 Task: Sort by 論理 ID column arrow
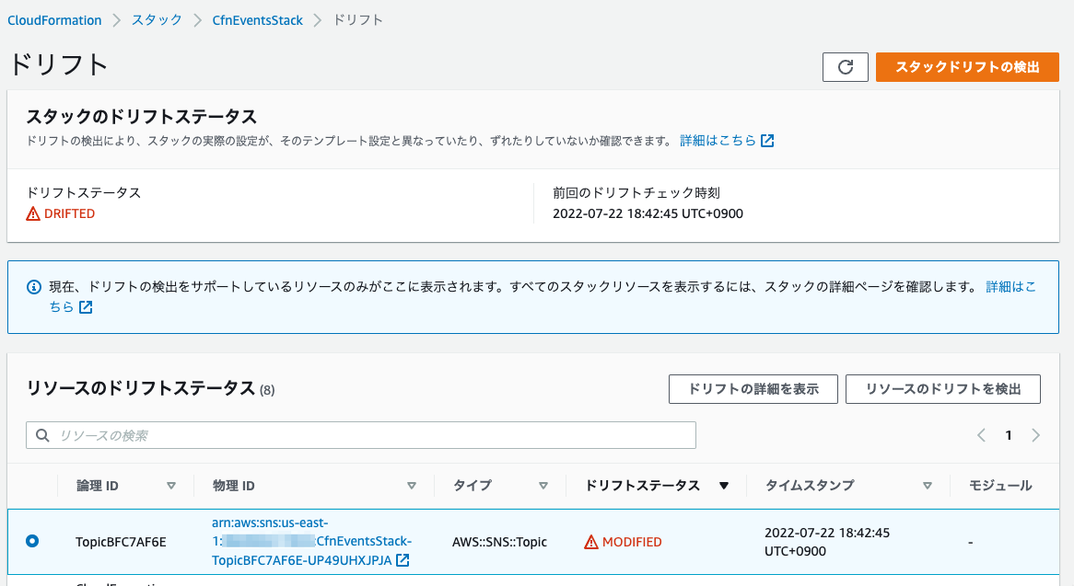click(x=171, y=486)
